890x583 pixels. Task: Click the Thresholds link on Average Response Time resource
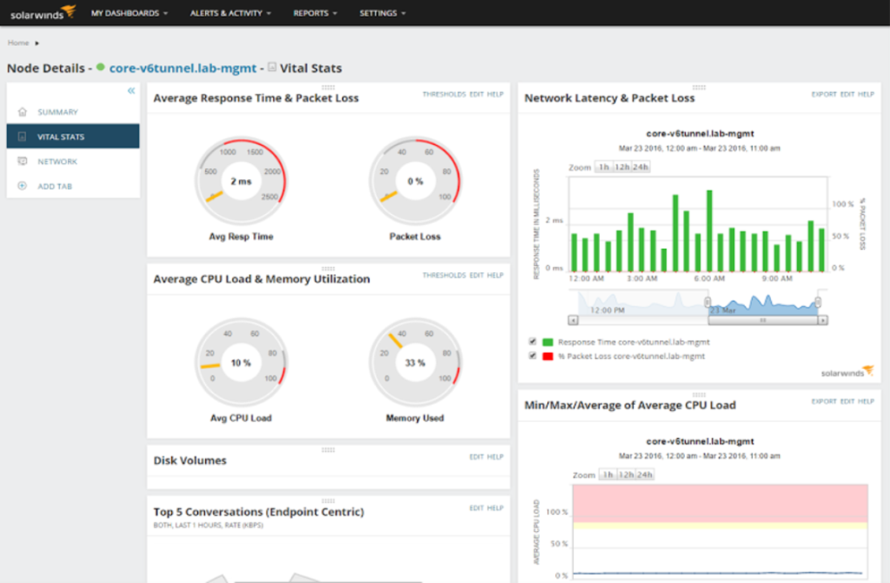pos(444,93)
